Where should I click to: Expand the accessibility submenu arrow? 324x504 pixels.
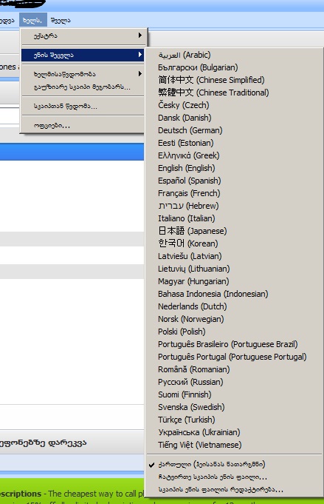[x=140, y=73]
